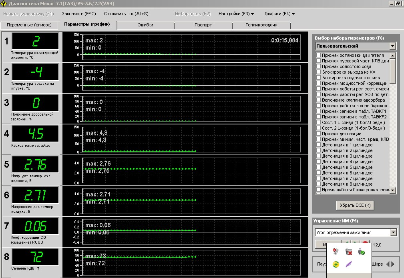404x278 pixels.
Task: Go to the 'Паспорт' tab
Action: pyautogui.click(x=203, y=25)
